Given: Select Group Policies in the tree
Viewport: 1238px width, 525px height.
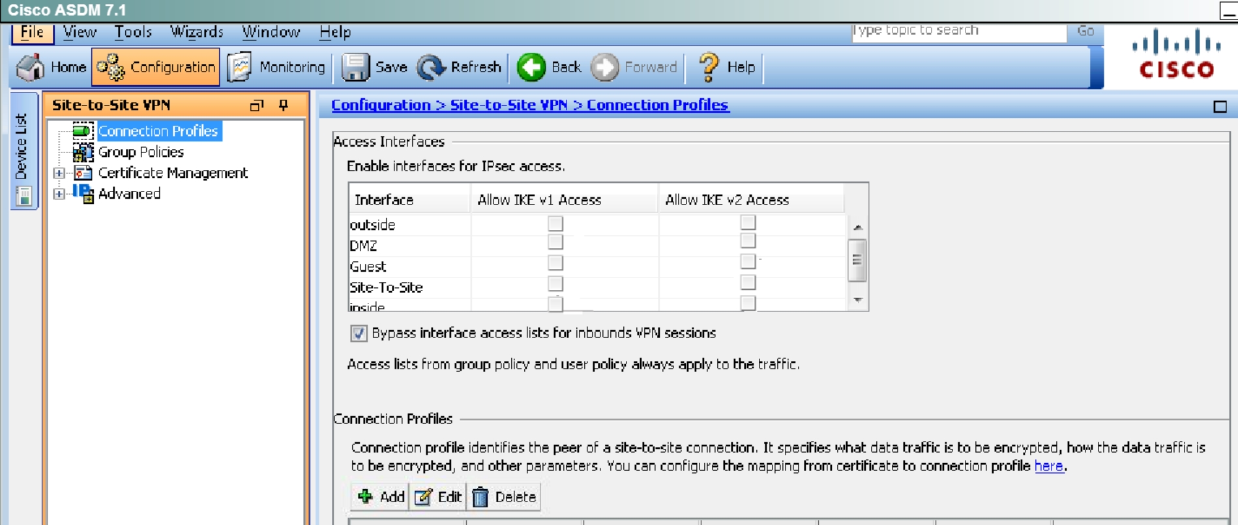Looking at the screenshot, I should (x=140, y=152).
